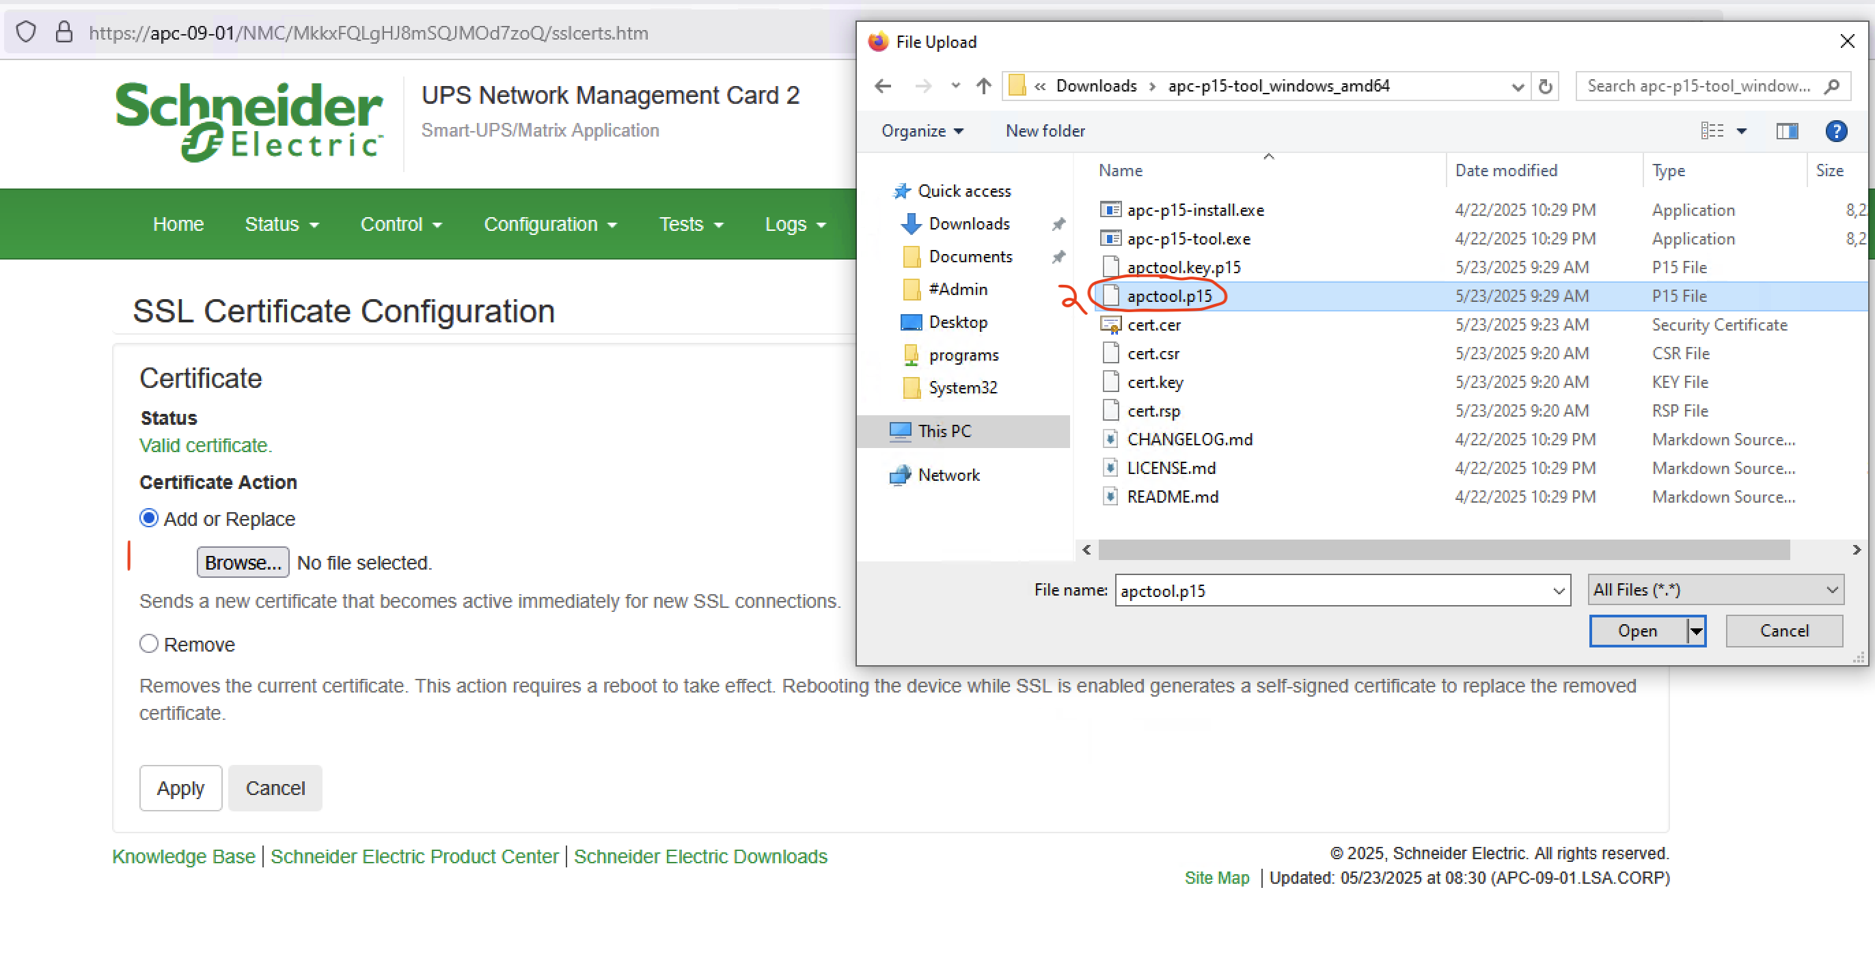
Task: Open the All Files type filter dropdown
Action: pos(1716,590)
